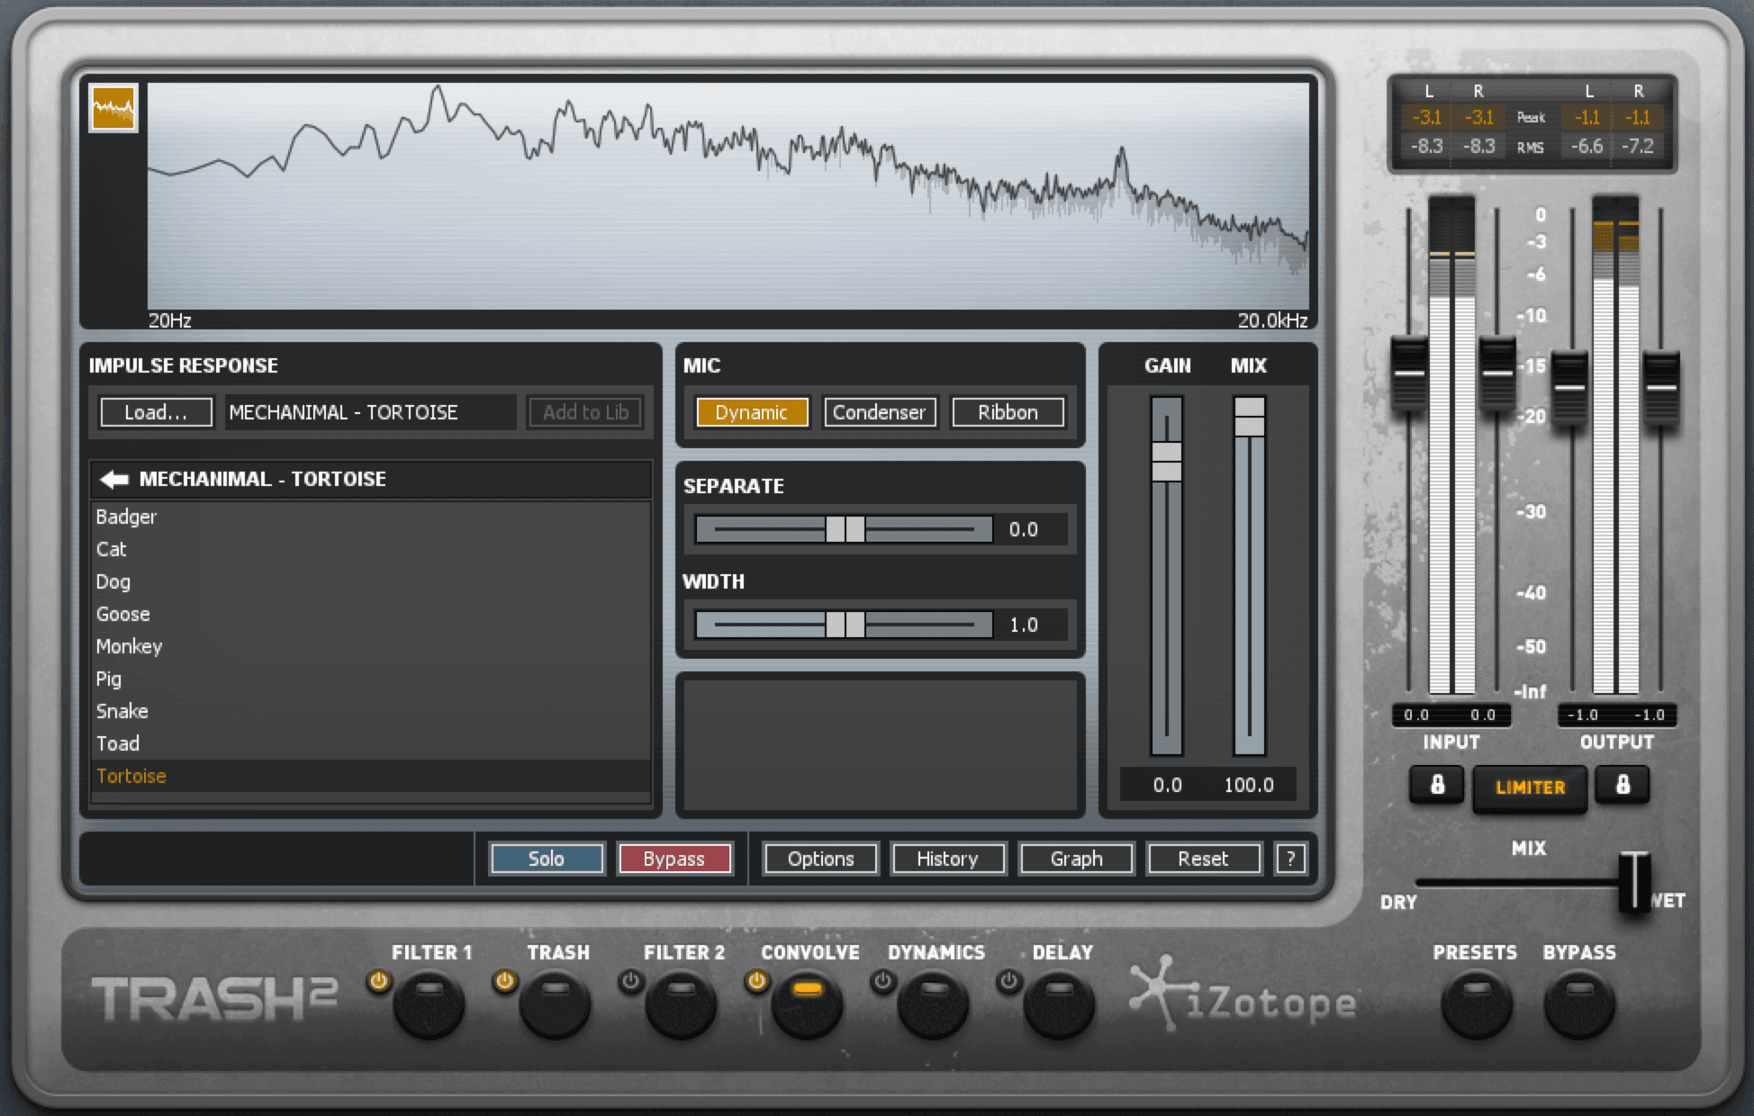
Task: Click the impulse name field MECHANIMAL - TORTOISE
Action: click(x=370, y=412)
